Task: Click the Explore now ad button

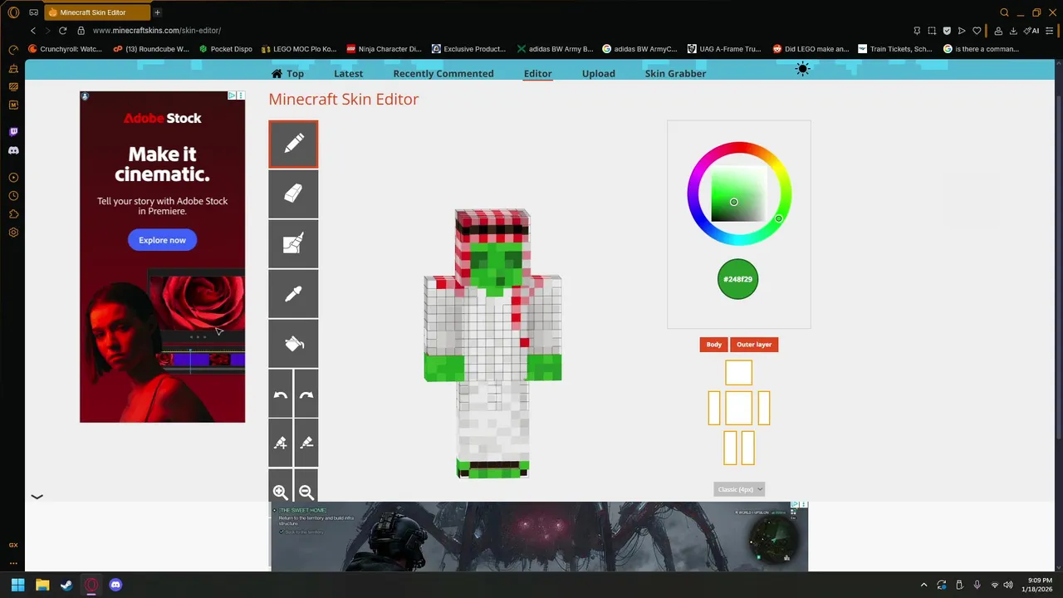Action: [162, 240]
